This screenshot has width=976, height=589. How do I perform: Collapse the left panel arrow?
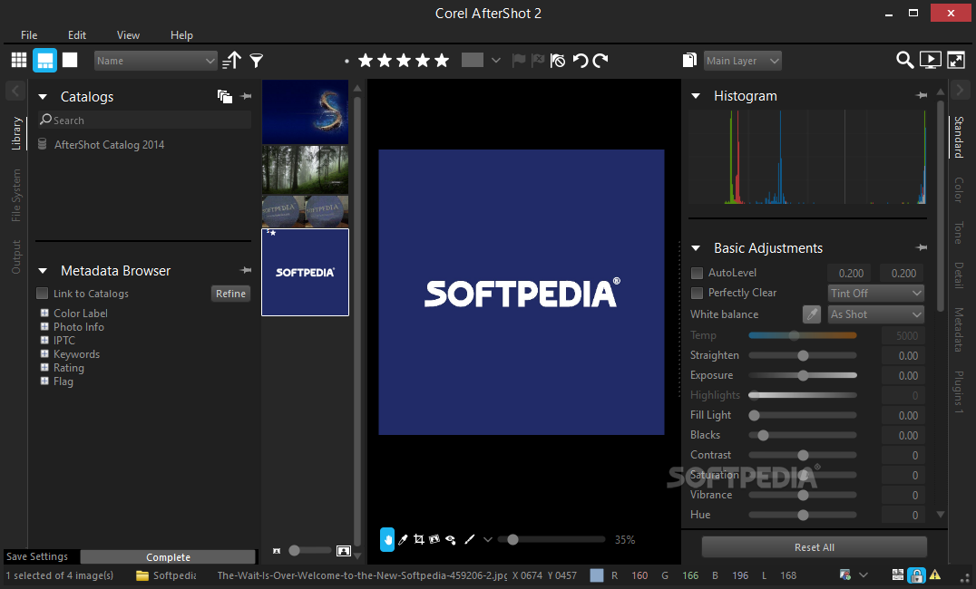coord(15,91)
